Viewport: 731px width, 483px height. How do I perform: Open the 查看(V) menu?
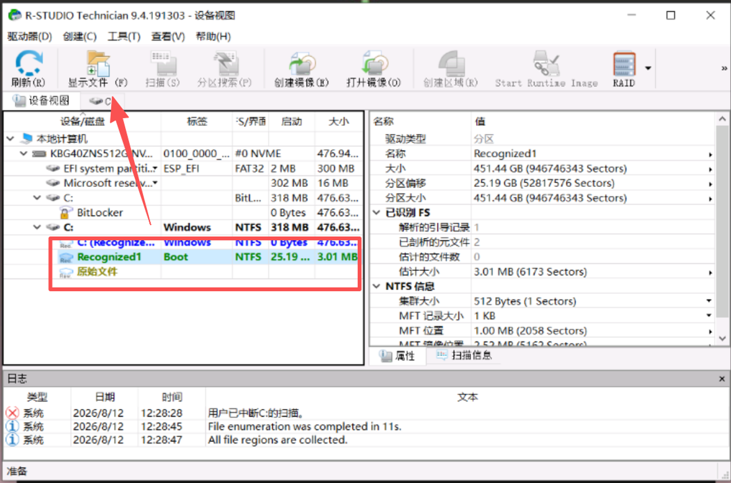tap(168, 36)
